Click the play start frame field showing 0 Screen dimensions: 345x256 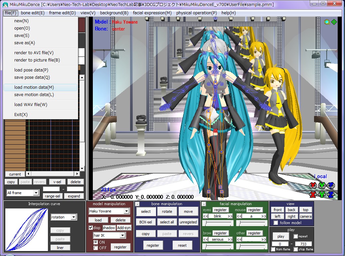click(x=280, y=244)
